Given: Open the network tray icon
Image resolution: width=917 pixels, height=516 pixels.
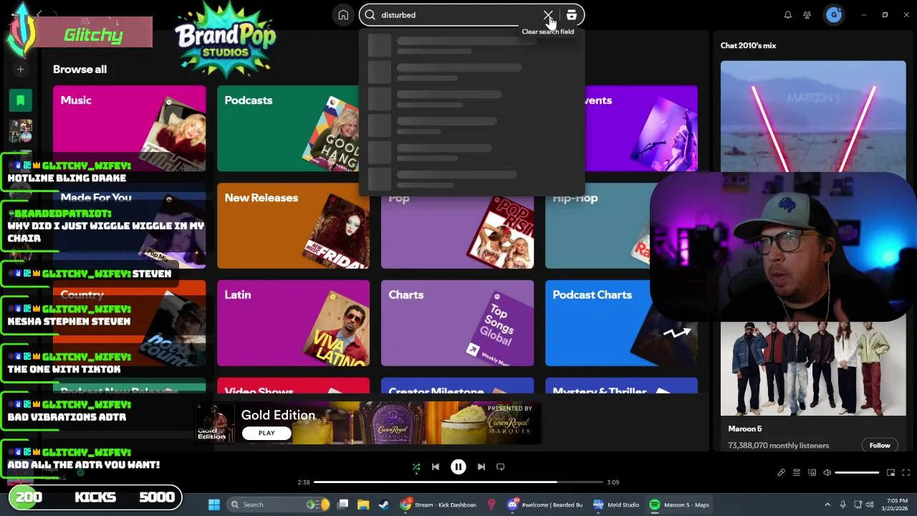Looking at the screenshot, I should [x=858, y=505].
